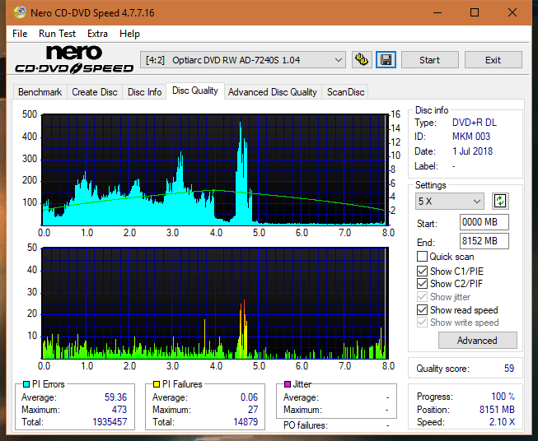The height and width of the screenshot is (441, 538).
Task: Click Nero CD-DVD Speed title bar icon
Action: tap(20, 12)
